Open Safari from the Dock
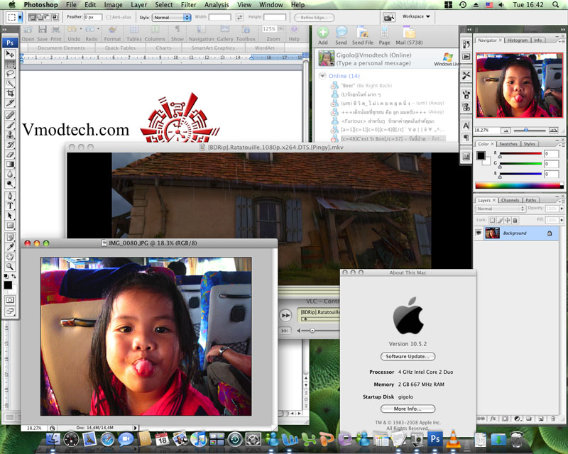This screenshot has height=454, width=568. (108, 439)
